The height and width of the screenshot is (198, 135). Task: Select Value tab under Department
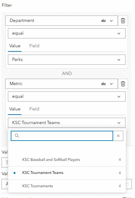pos(15,46)
